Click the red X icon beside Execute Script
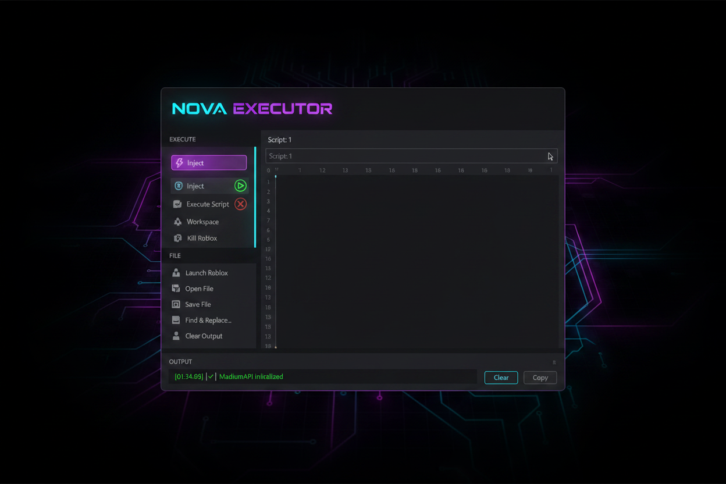The width and height of the screenshot is (726, 484). coord(240,204)
